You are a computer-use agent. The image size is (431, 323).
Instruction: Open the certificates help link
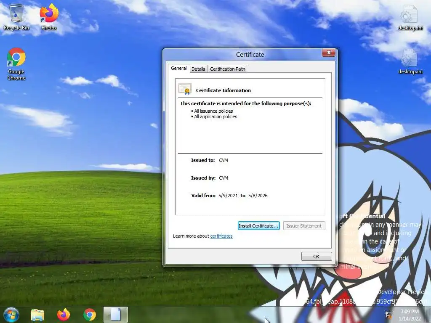tap(221, 236)
